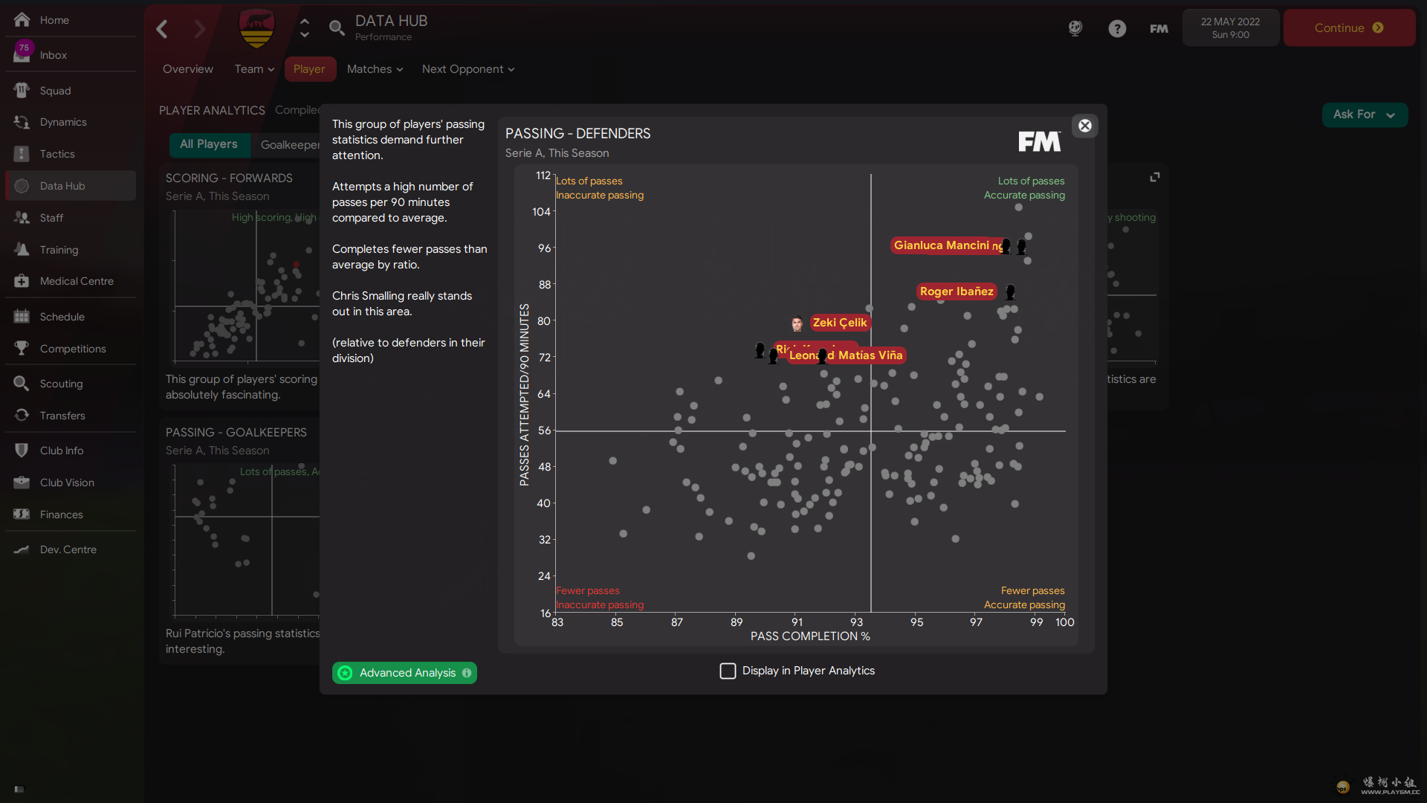Select the Data Hub sidebar icon
1427x803 pixels.
coord(22,186)
